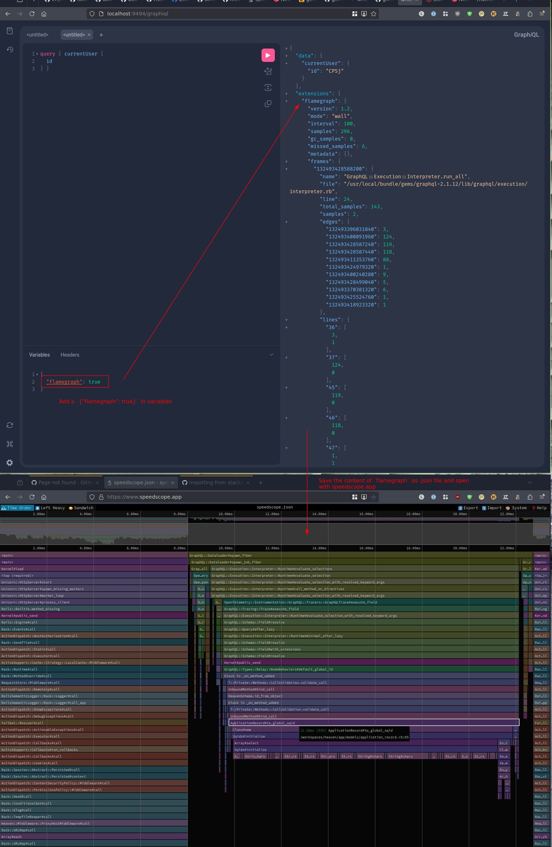Open speedscope Help
The height and width of the screenshot is (847, 552).
tap(540, 508)
